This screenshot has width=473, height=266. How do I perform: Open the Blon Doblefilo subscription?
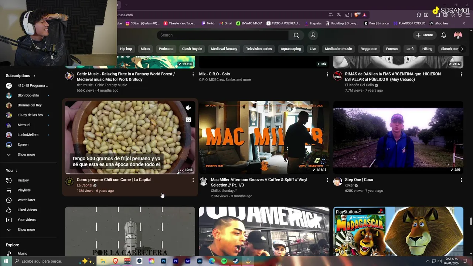tap(28, 95)
